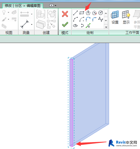
Task: Click the Displace Elements icon in View panel
Action: click(x=14, y=12)
